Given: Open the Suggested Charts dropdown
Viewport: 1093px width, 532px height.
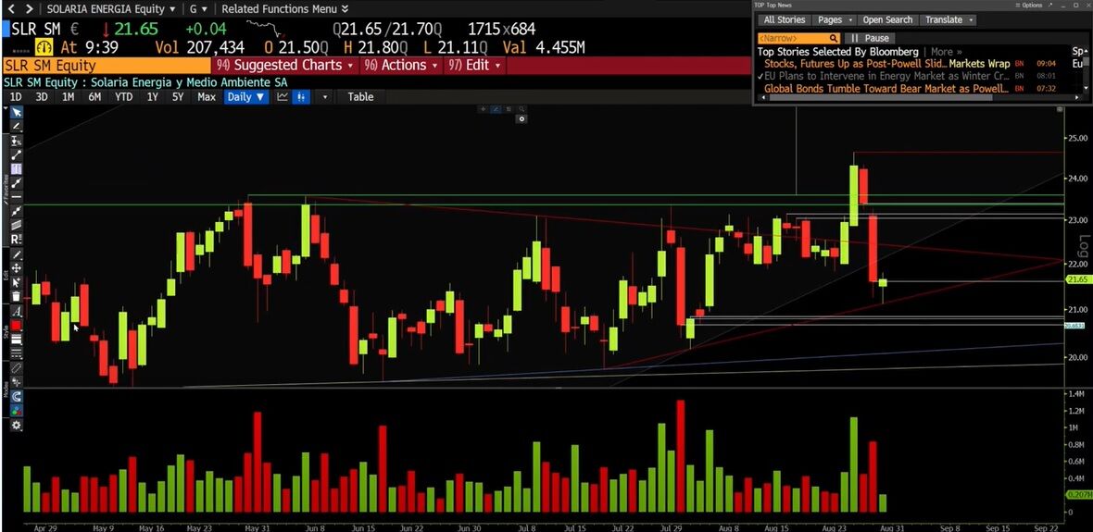Looking at the screenshot, I should 287,66.
